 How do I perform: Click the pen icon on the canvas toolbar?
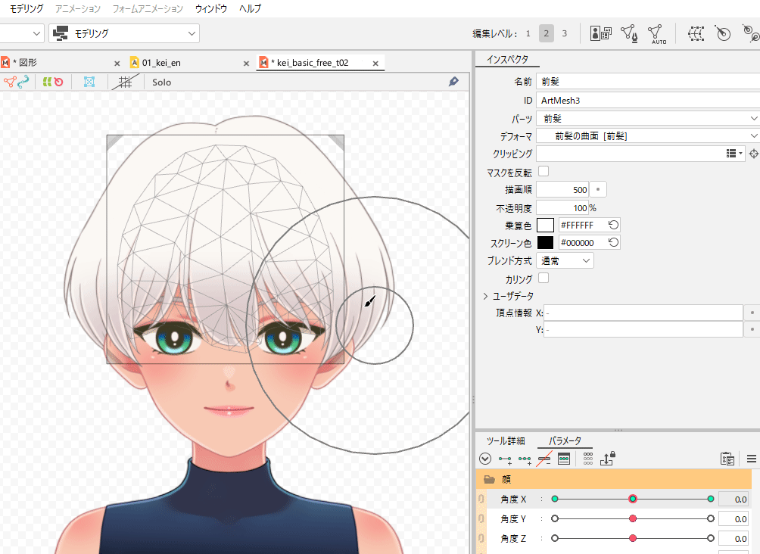click(x=453, y=82)
